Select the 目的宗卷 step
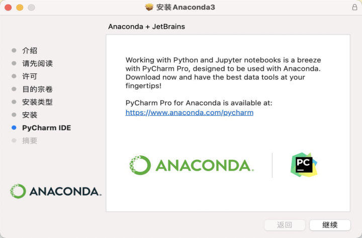The width and height of the screenshot is (362, 238). (x=37, y=89)
